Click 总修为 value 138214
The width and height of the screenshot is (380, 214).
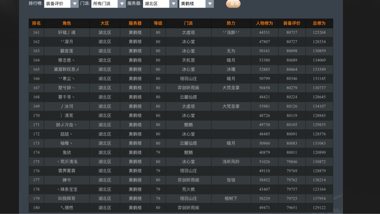click(x=319, y=180)
